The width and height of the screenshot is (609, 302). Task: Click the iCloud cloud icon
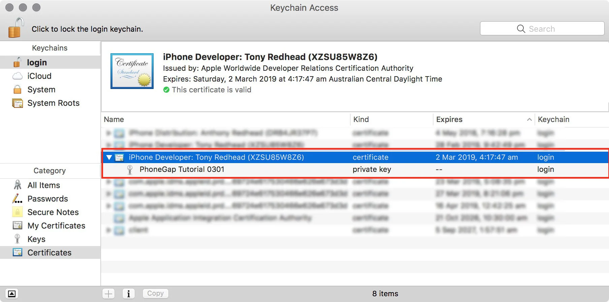coord(17,76)
